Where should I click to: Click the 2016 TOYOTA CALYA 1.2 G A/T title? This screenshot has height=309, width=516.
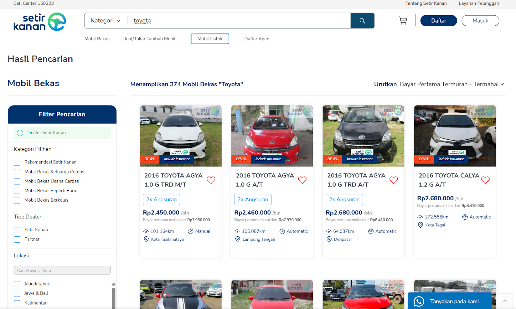(x=449, y=180)
